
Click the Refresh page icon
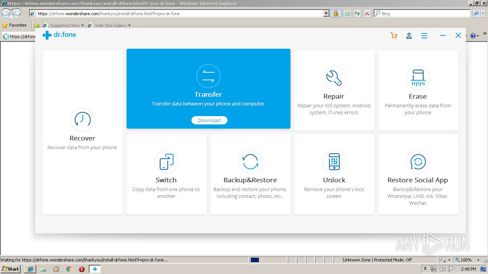(x=357, y=14)
